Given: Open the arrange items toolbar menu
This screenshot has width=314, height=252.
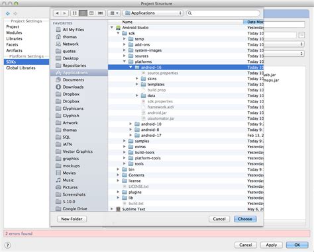Looking at the screenshot, I should [114, 13].
